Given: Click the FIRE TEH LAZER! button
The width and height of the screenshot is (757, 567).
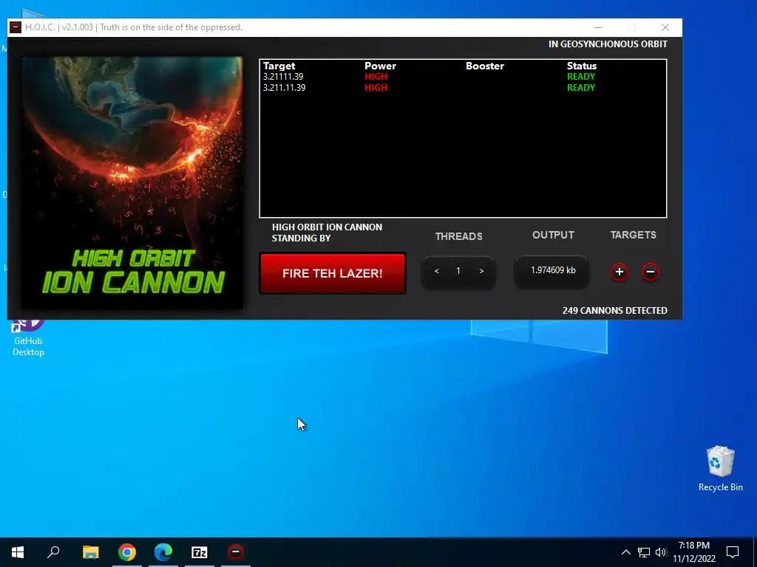Looking at the screenshot, I should tap(332, 273).
